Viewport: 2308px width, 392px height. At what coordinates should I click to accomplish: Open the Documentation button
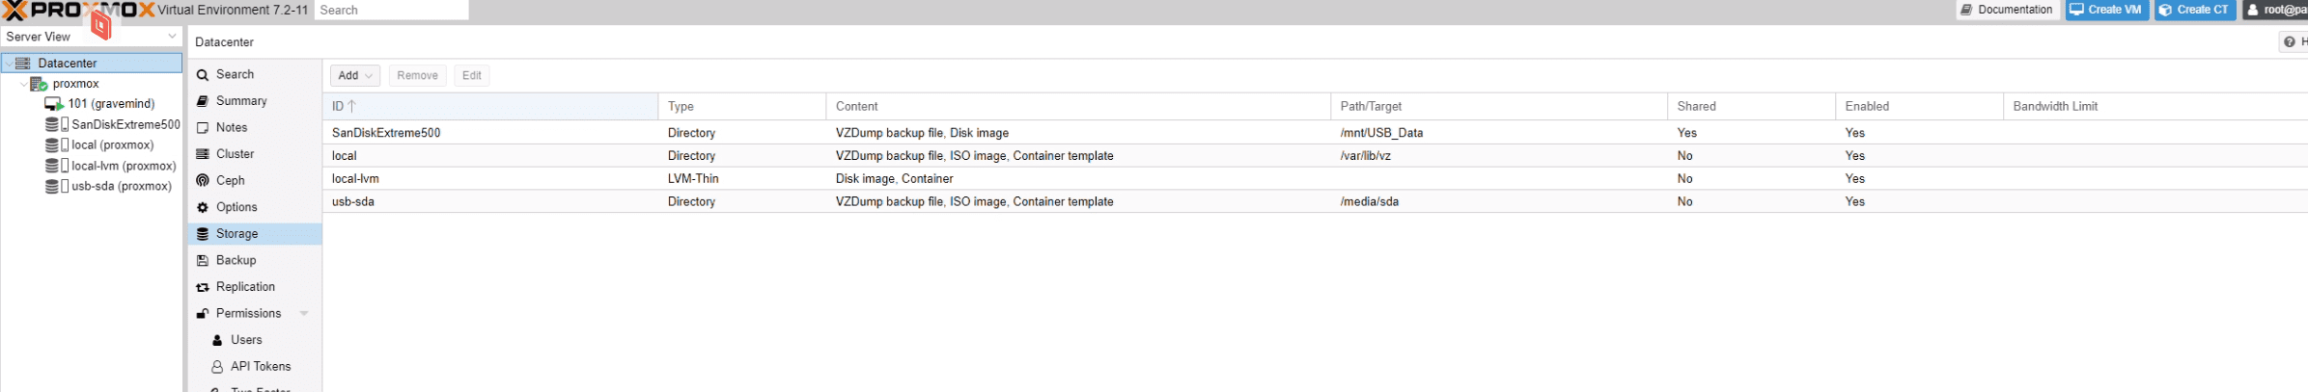tap(2008, 10)
